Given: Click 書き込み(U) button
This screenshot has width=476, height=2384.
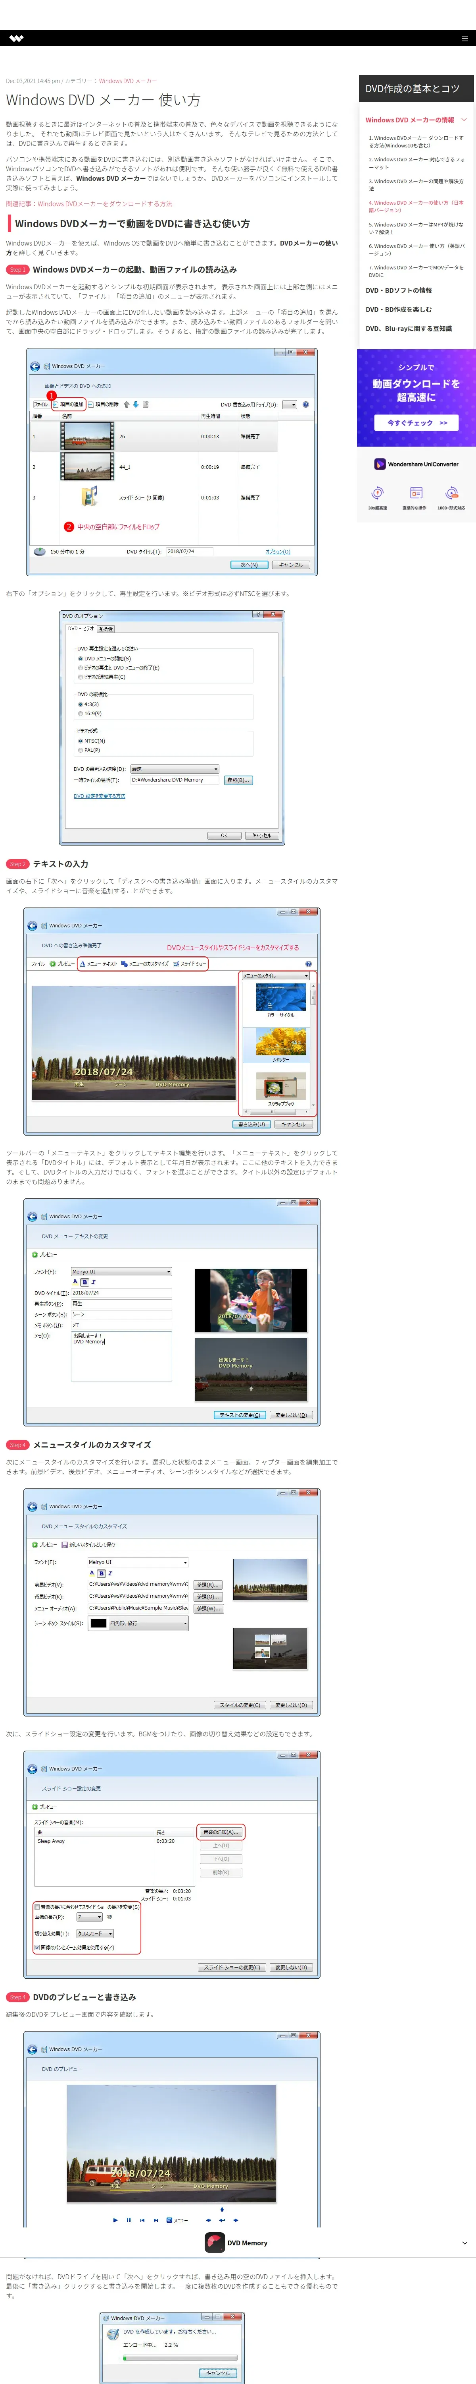Looking at the screenshot, I should point(251,1124).
